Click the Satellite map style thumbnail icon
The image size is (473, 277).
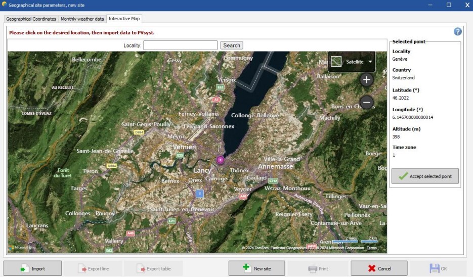pos(337,62)
